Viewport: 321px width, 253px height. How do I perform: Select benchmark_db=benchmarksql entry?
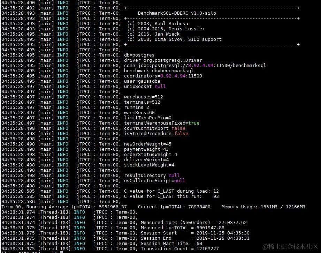pyautogui.click(x=159, y=71)
